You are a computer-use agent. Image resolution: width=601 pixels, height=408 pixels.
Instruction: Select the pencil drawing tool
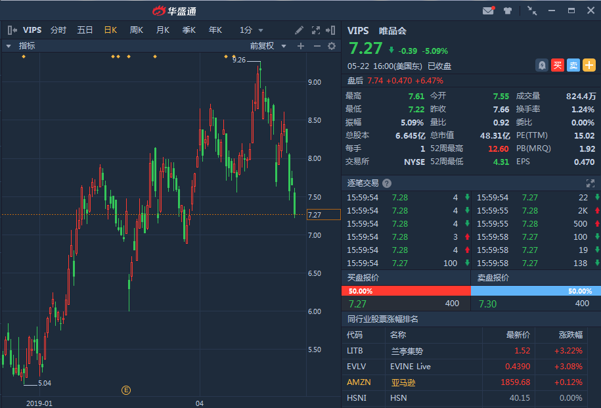coord(300,30)
